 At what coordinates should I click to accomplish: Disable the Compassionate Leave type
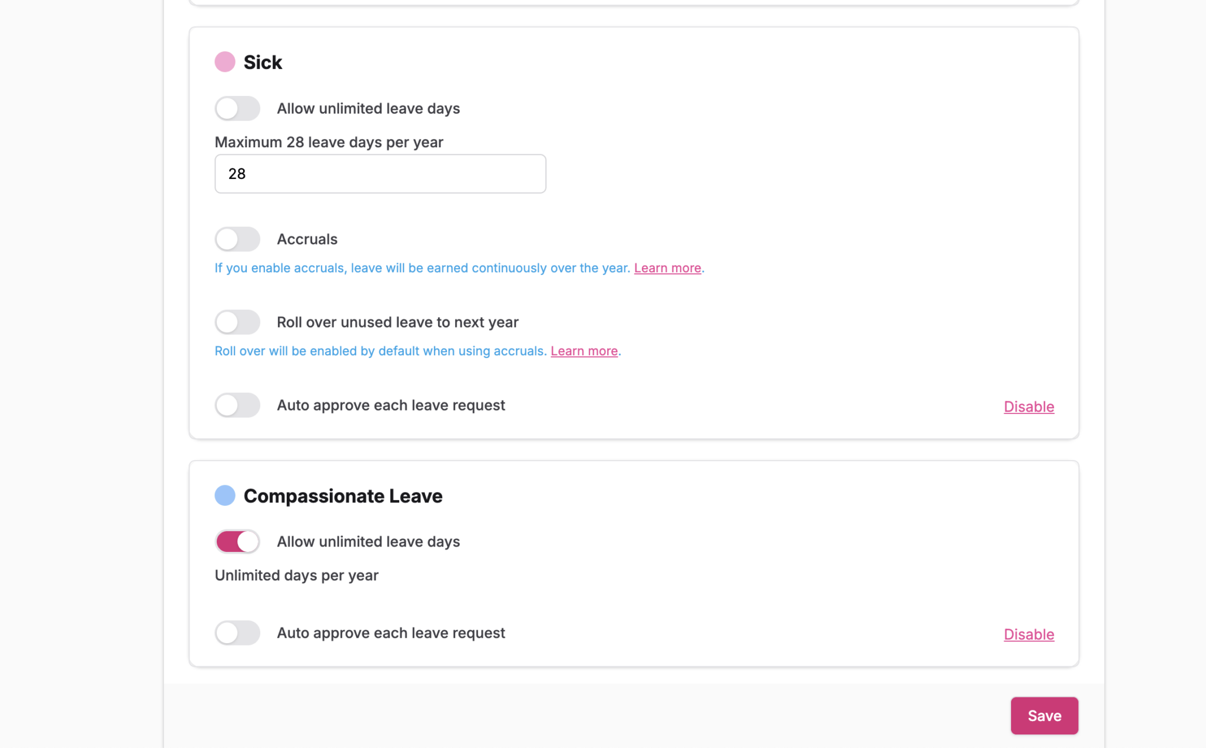pos(1028,634)
